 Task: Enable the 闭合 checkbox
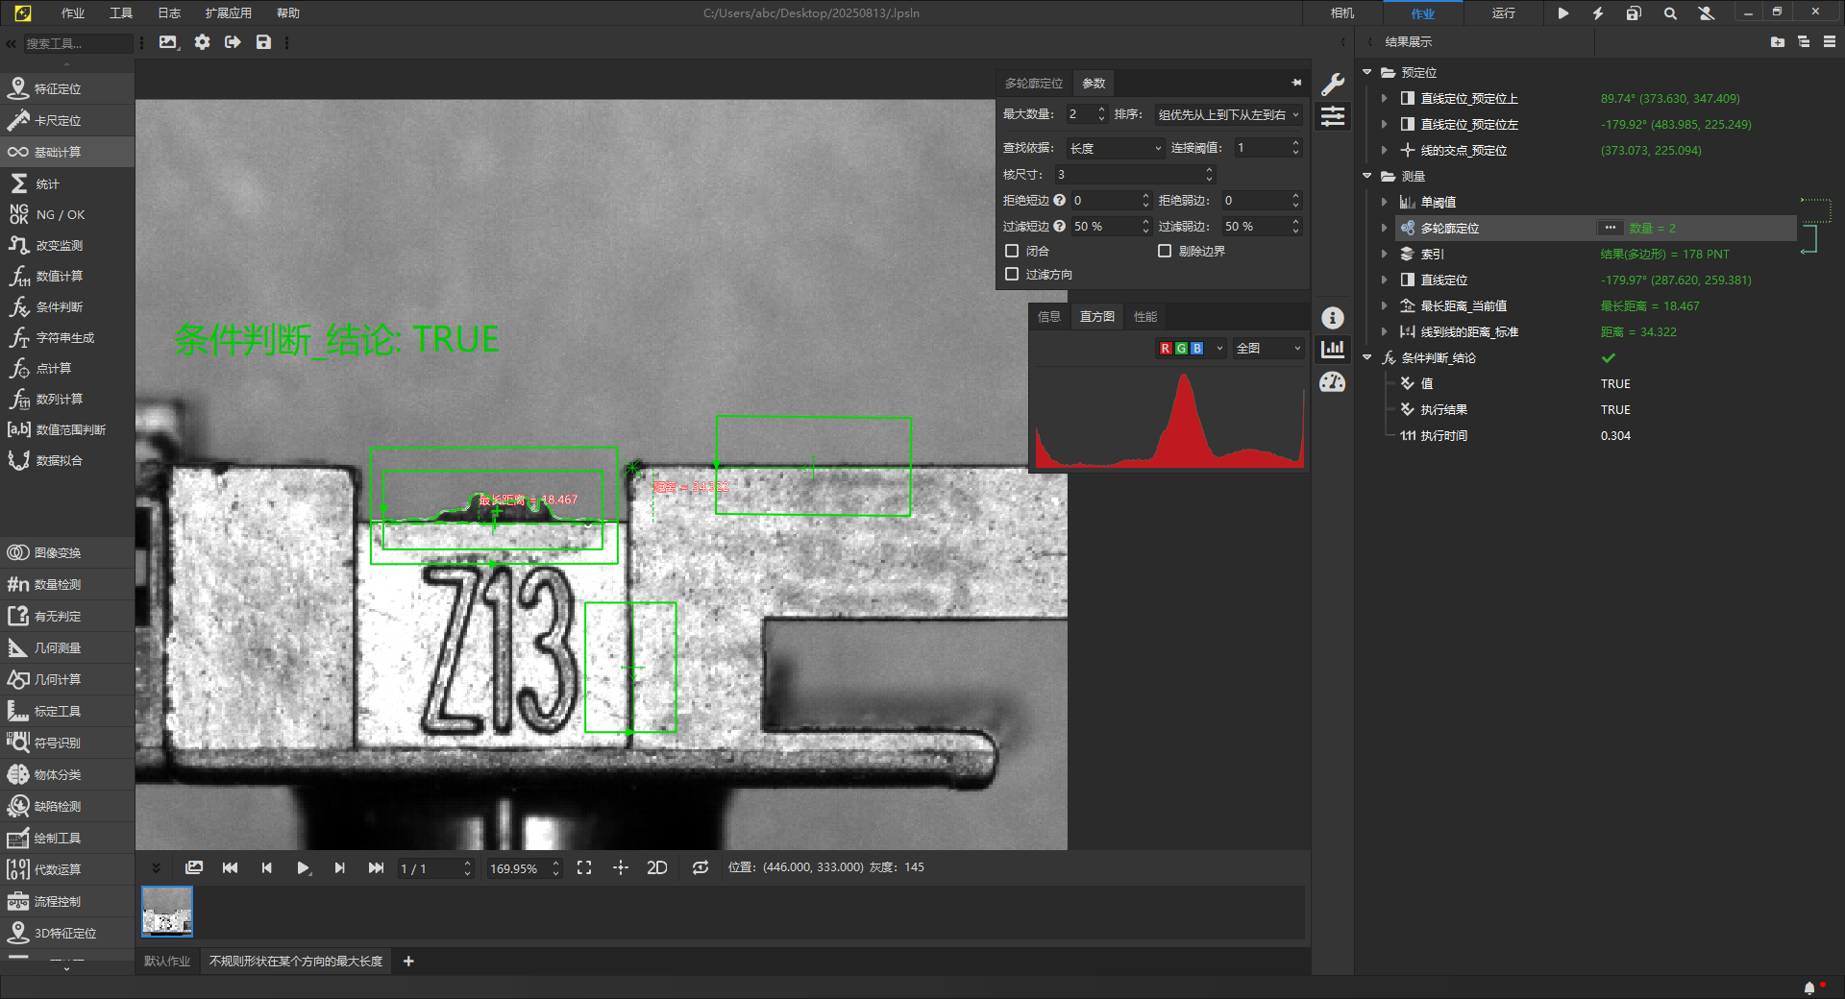(x=1012, y=251)
